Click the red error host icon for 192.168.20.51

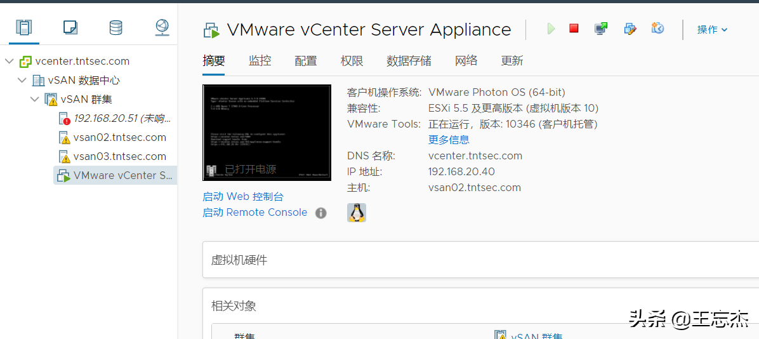pos(64,119)
